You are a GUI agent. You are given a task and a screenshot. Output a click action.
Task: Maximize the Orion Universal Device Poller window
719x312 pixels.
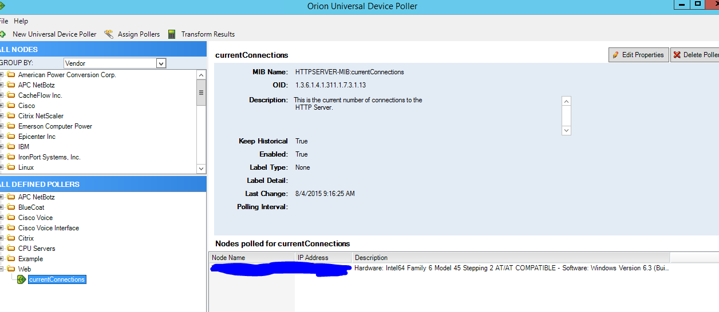click(697, 5)
